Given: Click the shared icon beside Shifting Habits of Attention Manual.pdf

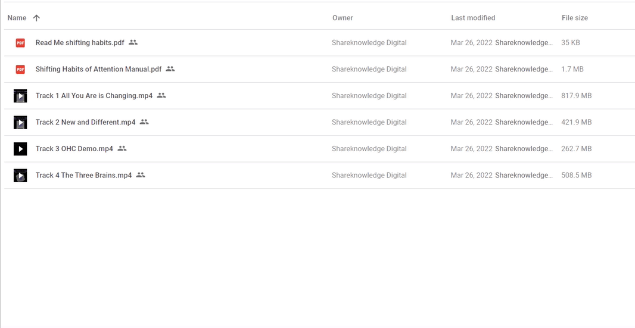Looking at the screenshot, I should pyautogui.click(x=170, y=69).
